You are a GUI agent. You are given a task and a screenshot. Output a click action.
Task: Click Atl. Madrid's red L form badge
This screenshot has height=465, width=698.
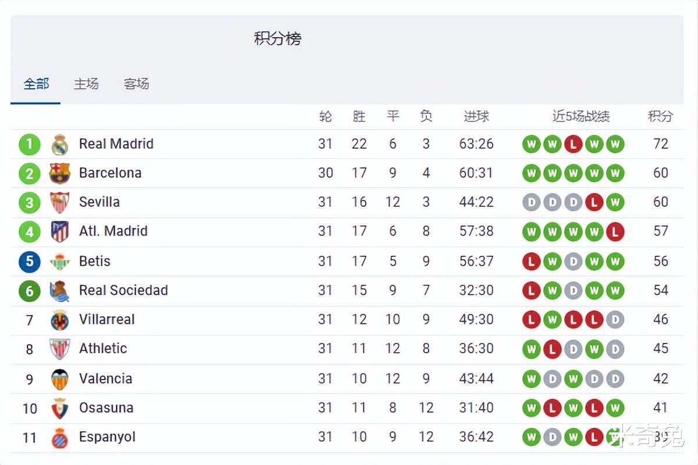615,233
